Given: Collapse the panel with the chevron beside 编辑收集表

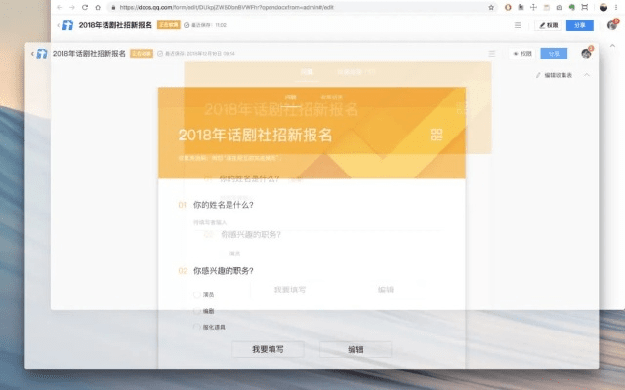Looking at the screenshot, I should (x=586, y=75).
